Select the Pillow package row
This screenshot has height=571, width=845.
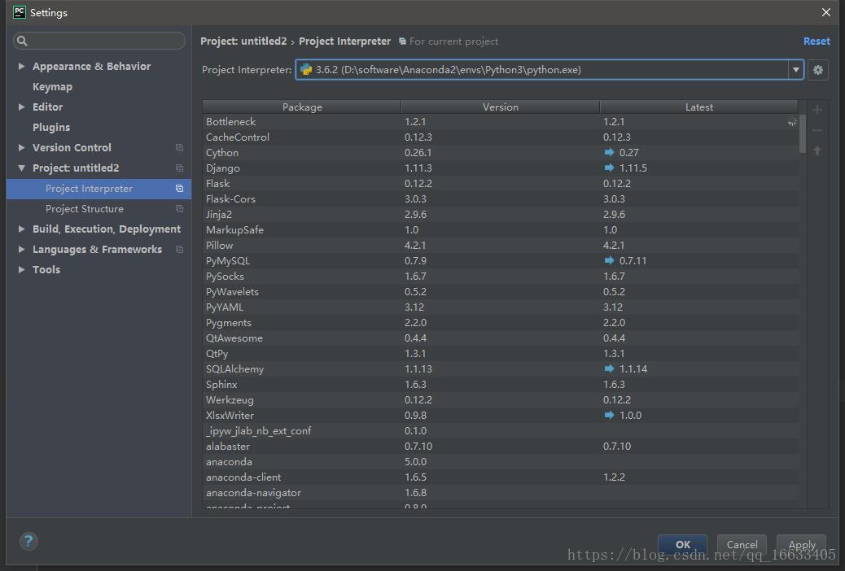pyautogui.click(x=501, y=246)
